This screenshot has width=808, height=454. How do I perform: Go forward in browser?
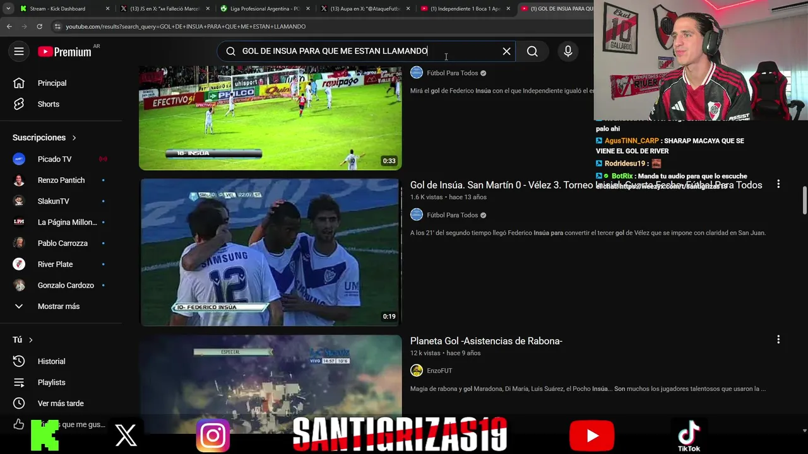[24, 26]
